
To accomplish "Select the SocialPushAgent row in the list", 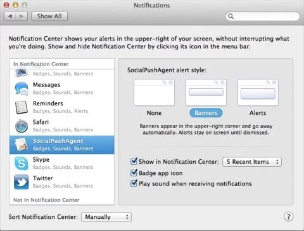I will point(62,145).
